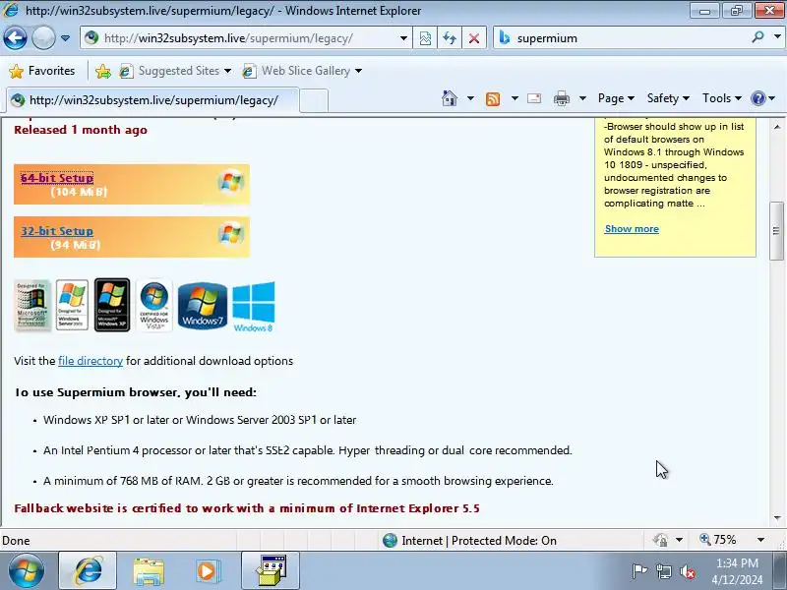Viewport: 787px width, 590px height.
Task: Click the scrollbar up arrow
Action: (776, 127)
